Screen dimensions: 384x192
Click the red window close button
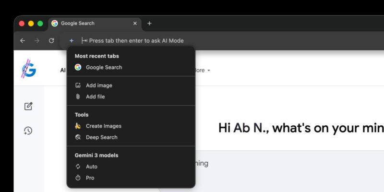pyautogui.click(x=22, y=24)
